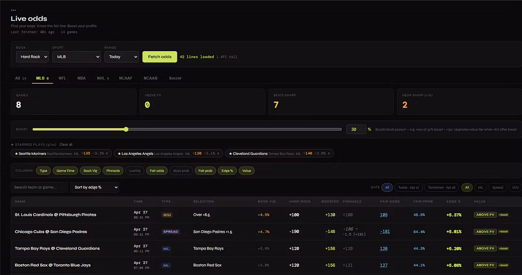The image size is (522, 275).
Task: Click the BOOK VIG column header
Action: point(267,201)
